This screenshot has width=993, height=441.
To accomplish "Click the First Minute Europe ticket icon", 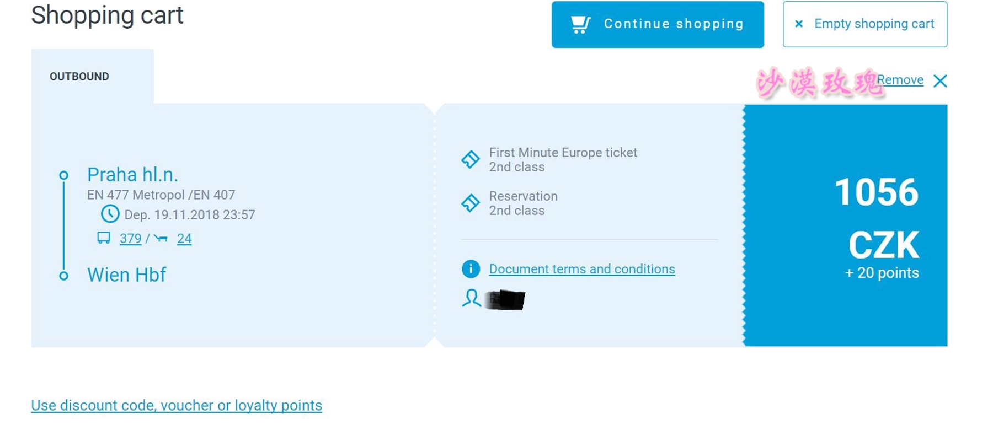I will coord(471,159).
